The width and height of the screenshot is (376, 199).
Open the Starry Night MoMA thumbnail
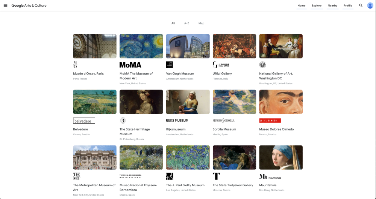[141, 46]
